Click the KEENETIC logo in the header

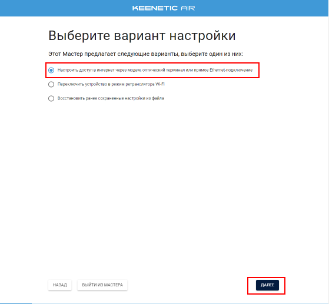pos(155,8)
